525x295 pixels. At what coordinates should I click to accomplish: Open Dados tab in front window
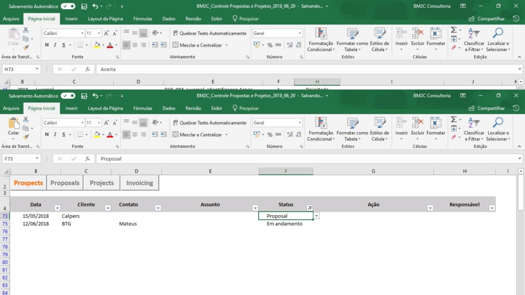pyautogui.click(x=169, y=109)
